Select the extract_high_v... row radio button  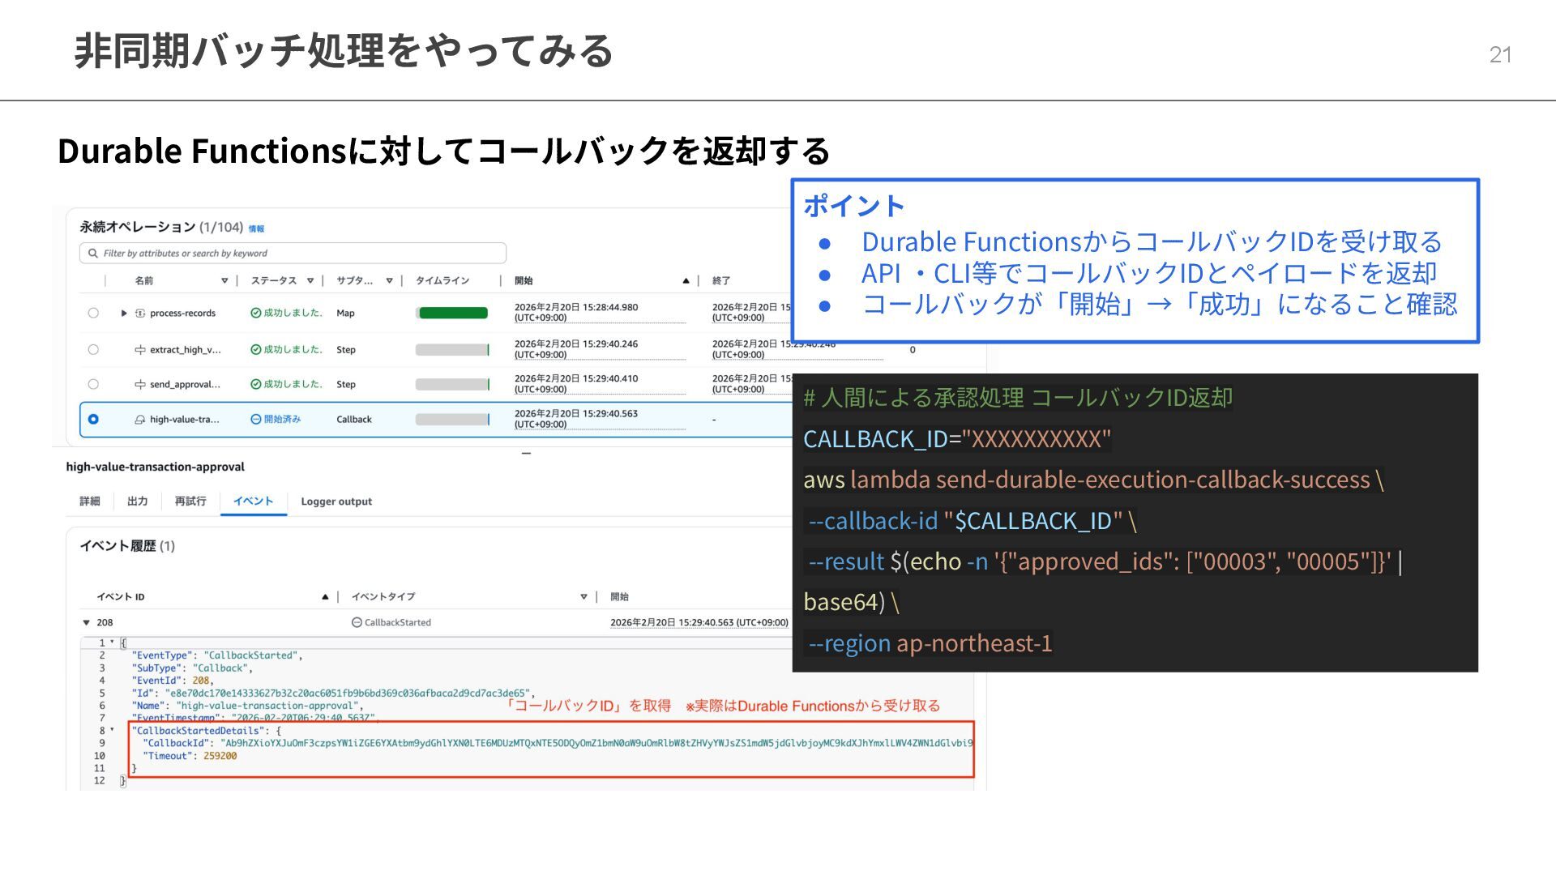tap(93, 350)
